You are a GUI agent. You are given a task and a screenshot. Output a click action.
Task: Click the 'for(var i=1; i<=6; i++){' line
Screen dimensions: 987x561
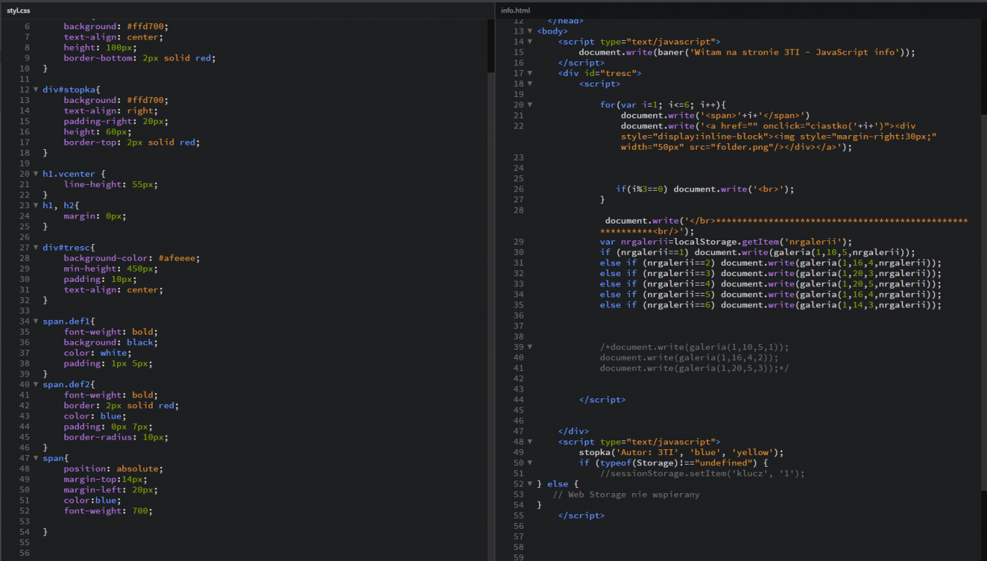click(x=663, y=105)
